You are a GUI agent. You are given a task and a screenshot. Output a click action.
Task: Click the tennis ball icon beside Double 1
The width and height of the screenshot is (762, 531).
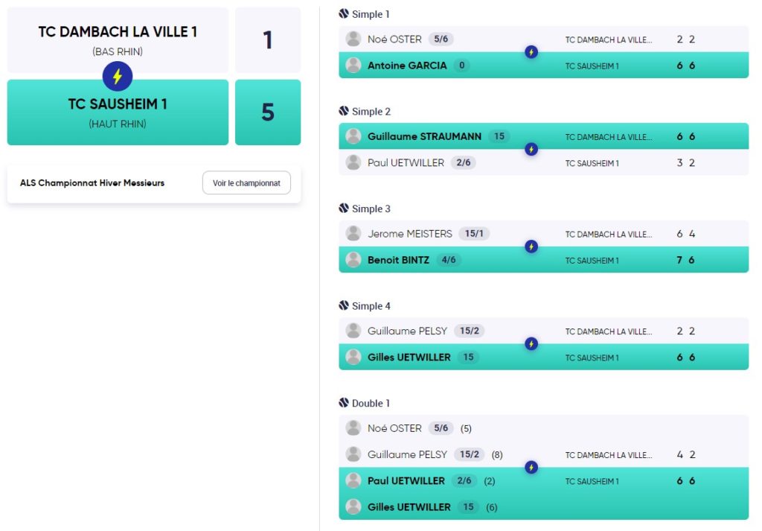point(344,403)
